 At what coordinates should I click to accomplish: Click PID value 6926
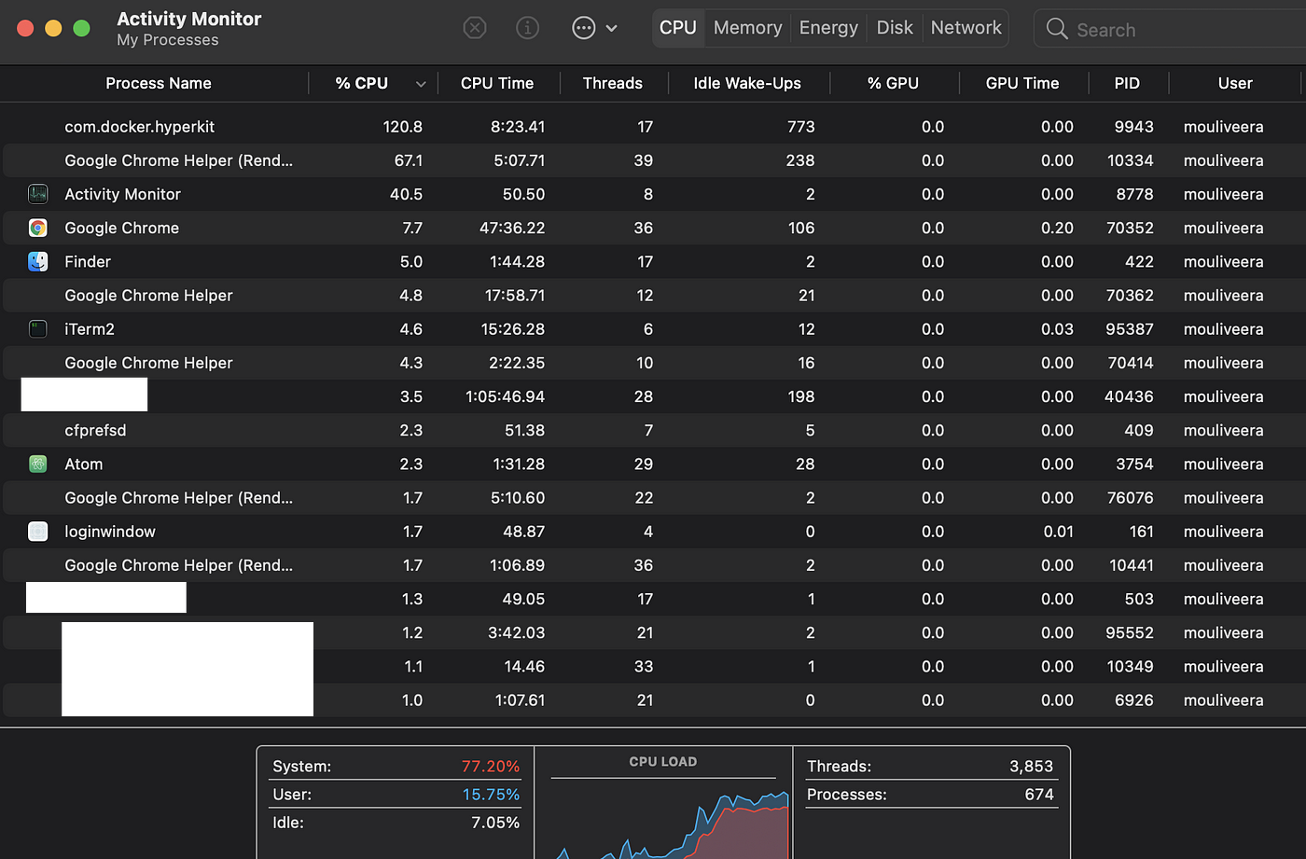[1133, 700]
